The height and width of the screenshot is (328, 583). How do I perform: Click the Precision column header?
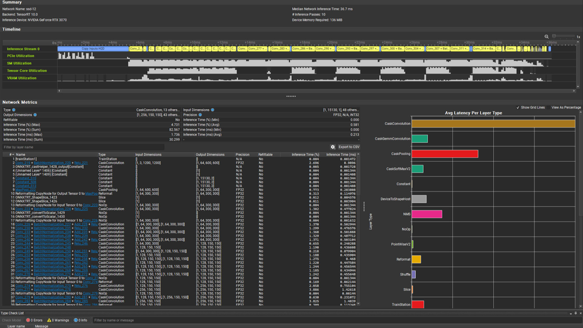pos(242,155)
